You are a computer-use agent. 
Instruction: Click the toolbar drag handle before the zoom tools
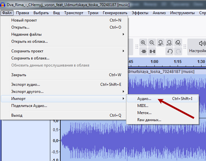click(x=137, y=47)
